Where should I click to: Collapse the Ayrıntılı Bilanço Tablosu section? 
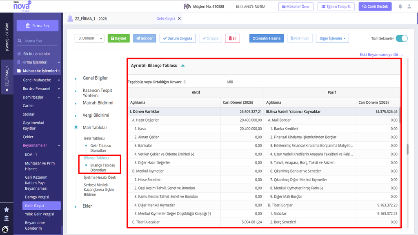coord(183,66)
